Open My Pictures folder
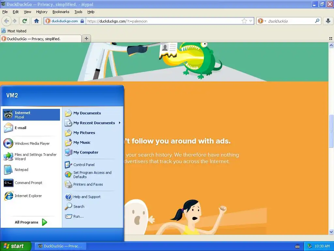The height and width of the screenshot is (251, 334). click(93, 133)
